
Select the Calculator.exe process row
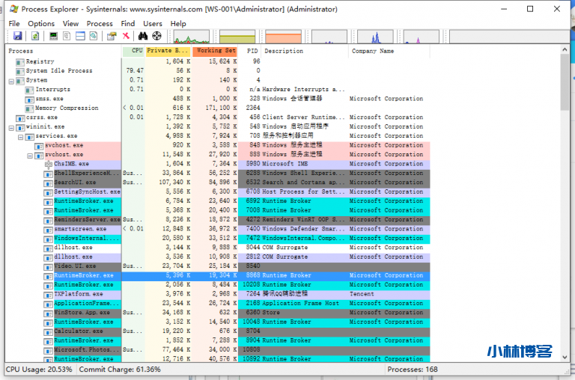click(79, 331)
